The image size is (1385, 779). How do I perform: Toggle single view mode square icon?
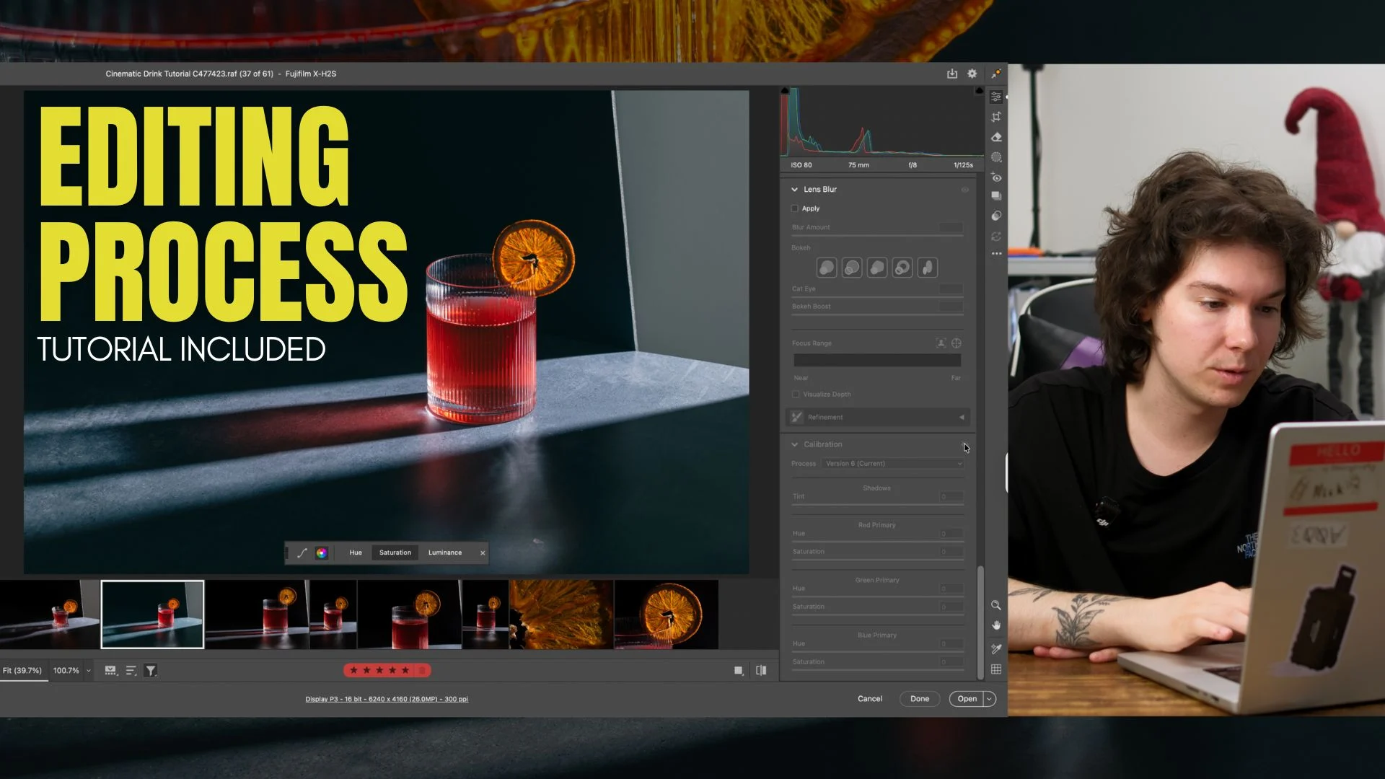click(739, 671)
